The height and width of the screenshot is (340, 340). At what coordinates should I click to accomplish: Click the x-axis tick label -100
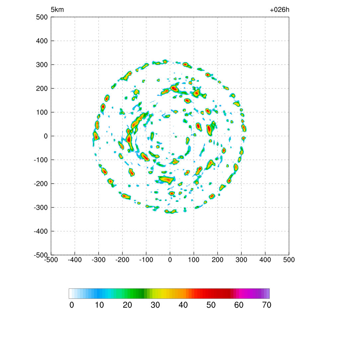(146, 260)
